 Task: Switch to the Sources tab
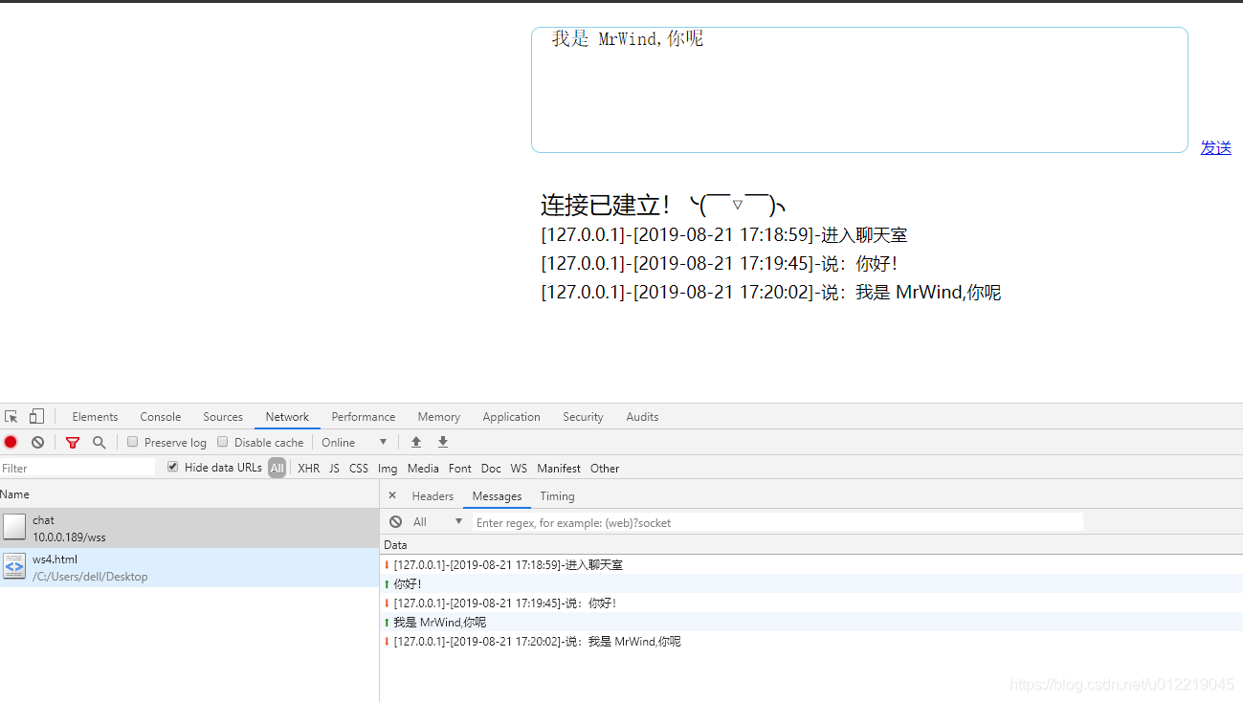coord(223,417)
